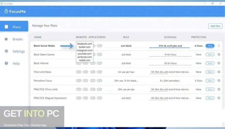The image size is (225, 129).
Task: Open Breaks via its sidebar icon
Action: tap(6, 39)
